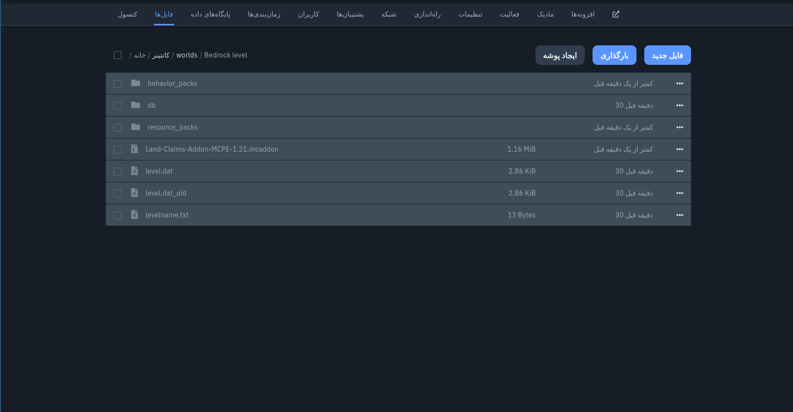Image resolution: width=793 pixels, height=412 pixels.
Task: Open options menu for level.dat_old row
Action: (x=680, y=193)
